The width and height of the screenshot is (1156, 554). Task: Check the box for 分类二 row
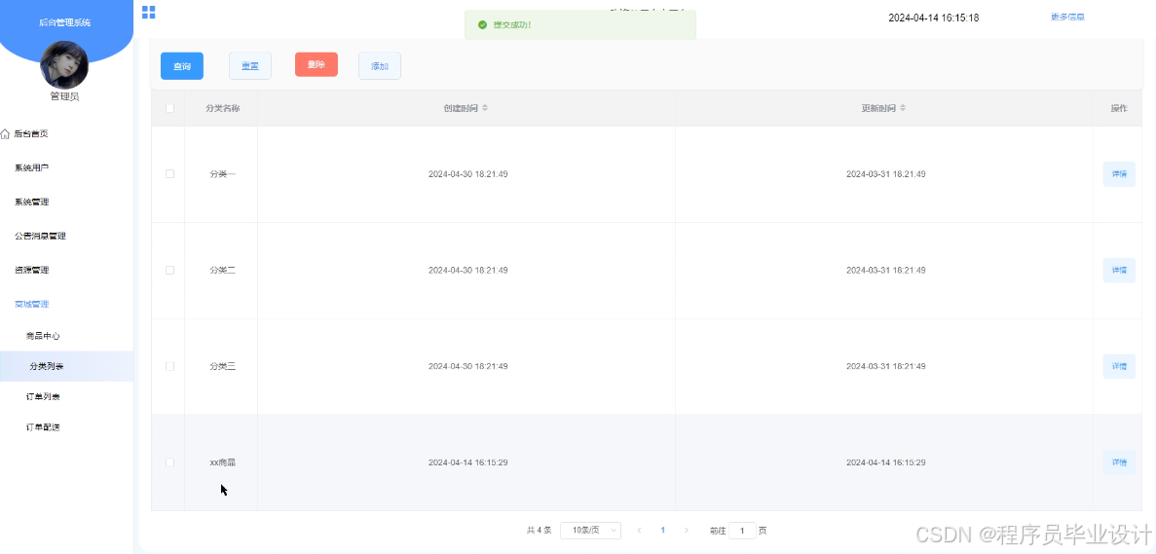click(170, 271)
